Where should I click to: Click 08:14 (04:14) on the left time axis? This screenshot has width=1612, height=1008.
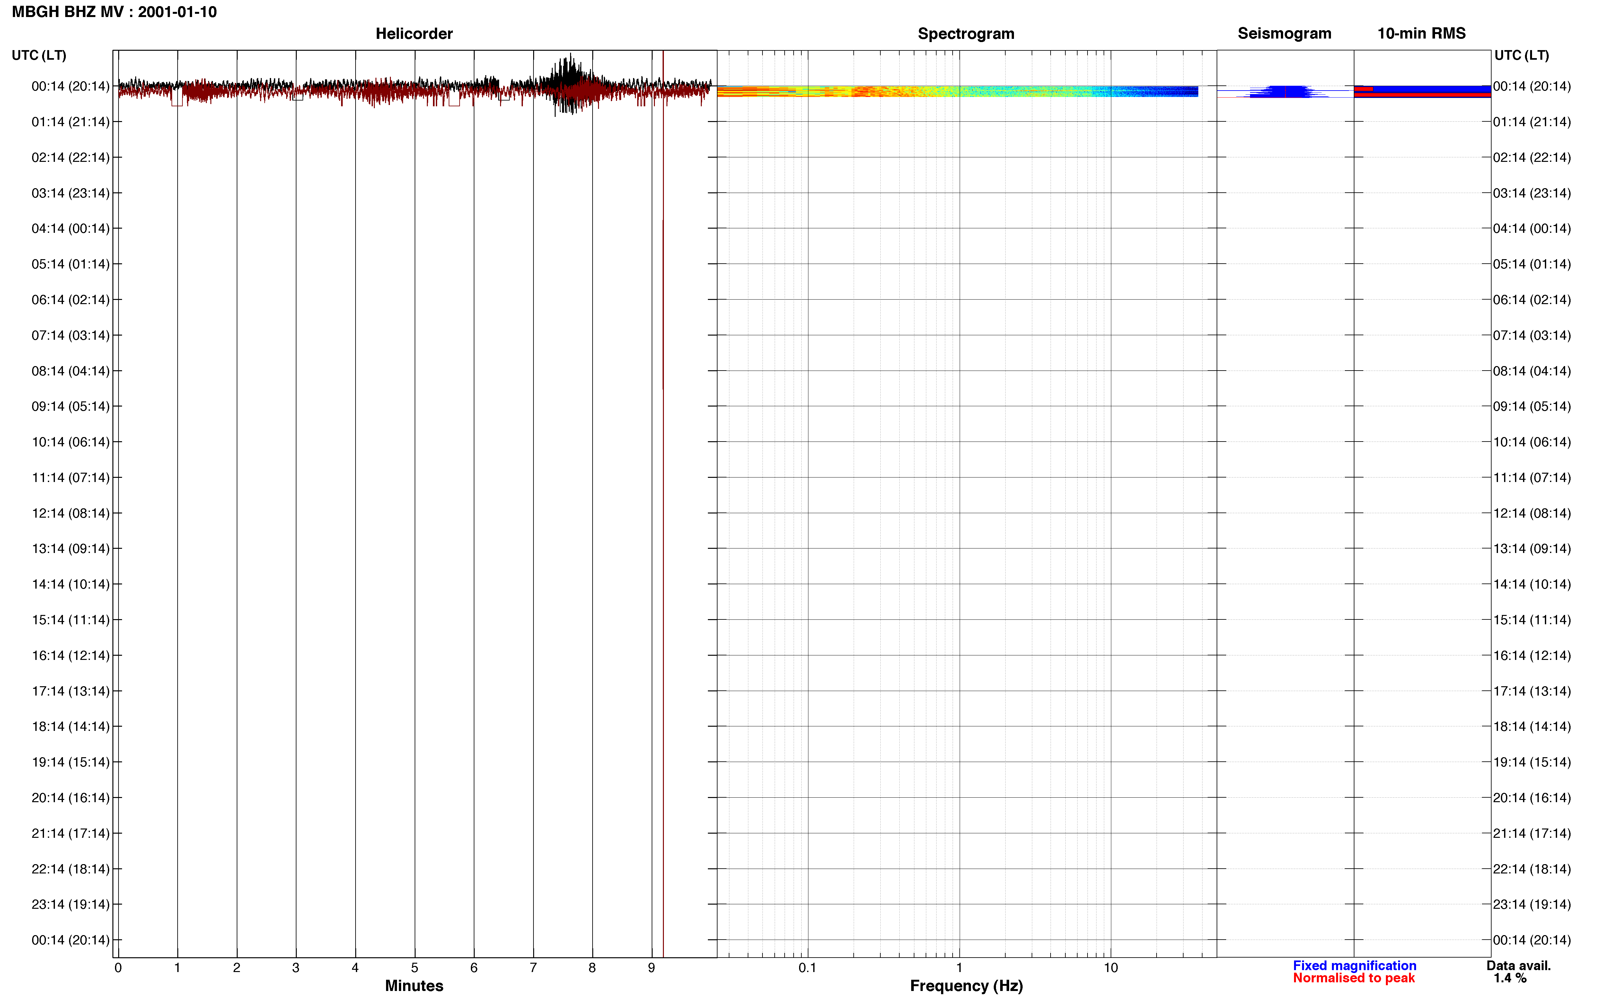point(70,371)
